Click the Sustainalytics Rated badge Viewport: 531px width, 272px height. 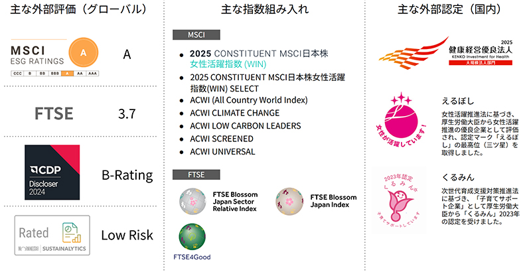pyautogui.click(x=52, y=235)
